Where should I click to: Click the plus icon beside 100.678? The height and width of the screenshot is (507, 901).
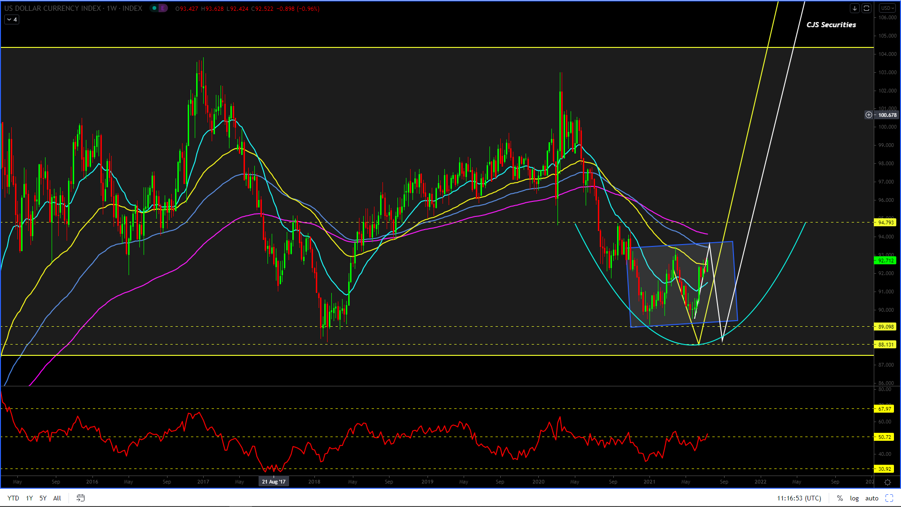(x=869, y=115)
